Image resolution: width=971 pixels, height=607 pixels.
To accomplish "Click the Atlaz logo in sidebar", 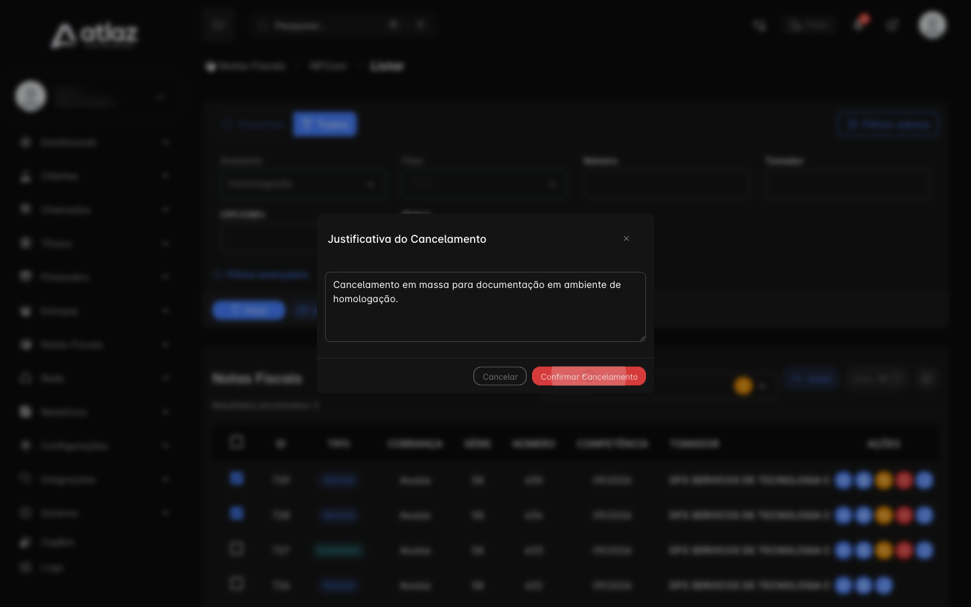I will [x=94, y=35].
